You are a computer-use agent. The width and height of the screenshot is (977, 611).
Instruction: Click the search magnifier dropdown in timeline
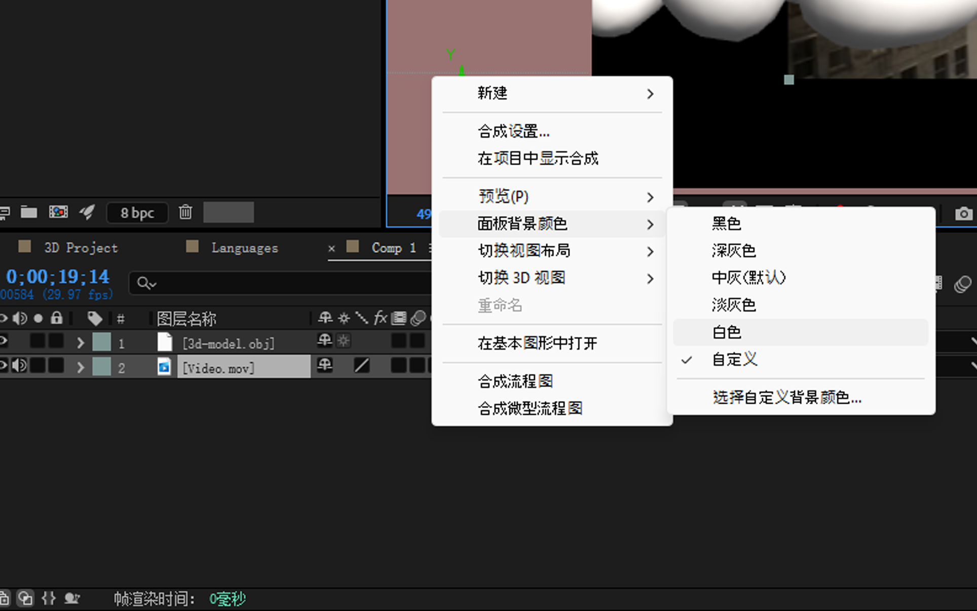pyautogui.click(x=146, y=283)
